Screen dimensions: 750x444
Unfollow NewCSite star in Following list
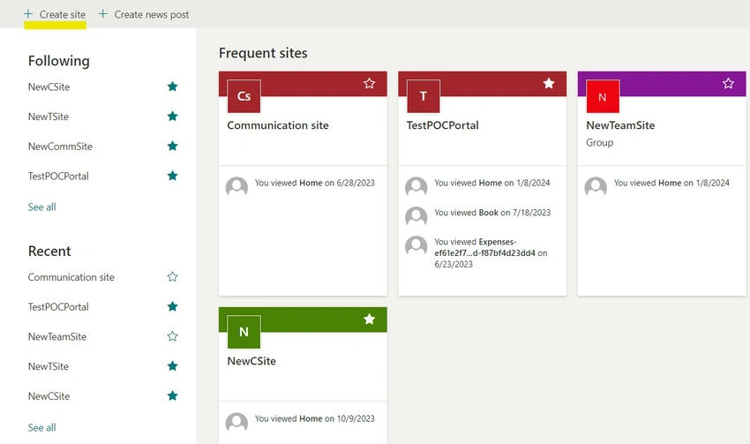click(172, 87)
